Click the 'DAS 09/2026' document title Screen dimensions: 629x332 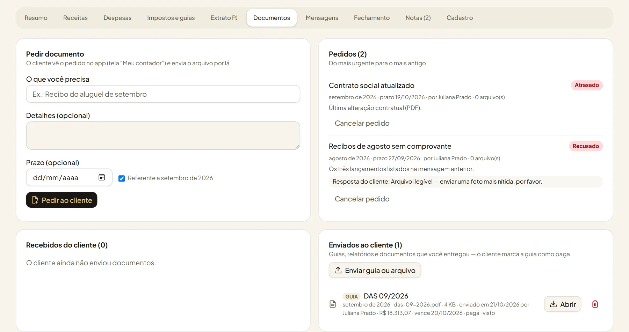[386, 296]
